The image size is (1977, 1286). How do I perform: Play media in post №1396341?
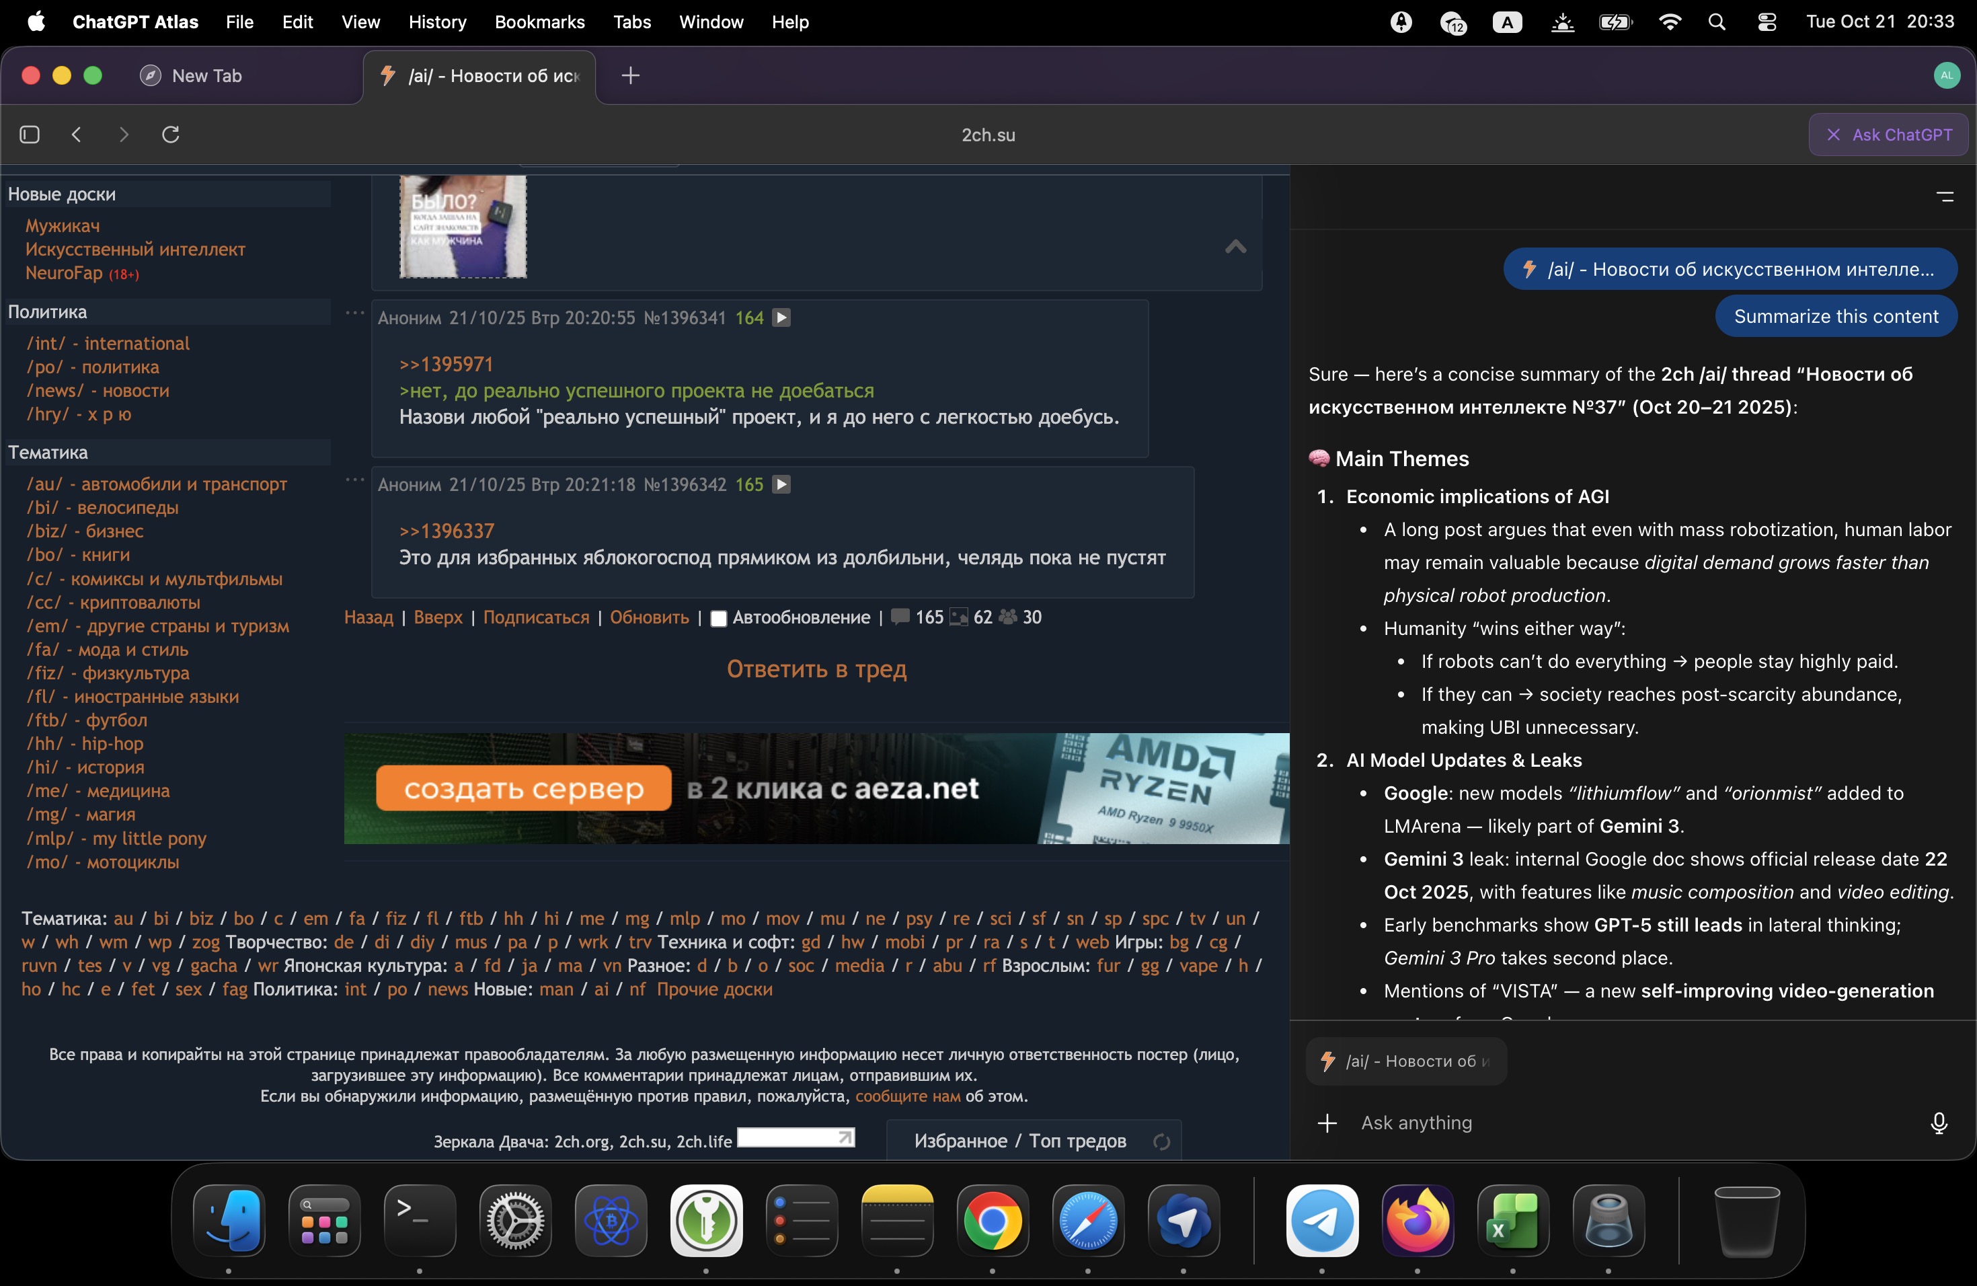click(781, 317)
